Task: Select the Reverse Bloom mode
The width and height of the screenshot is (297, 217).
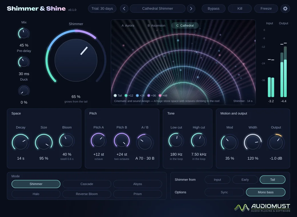Action: [87, 194]
